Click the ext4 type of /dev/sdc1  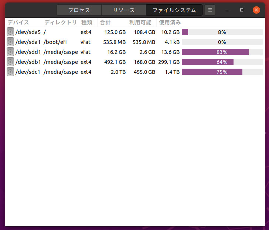(x=86, y=72)
